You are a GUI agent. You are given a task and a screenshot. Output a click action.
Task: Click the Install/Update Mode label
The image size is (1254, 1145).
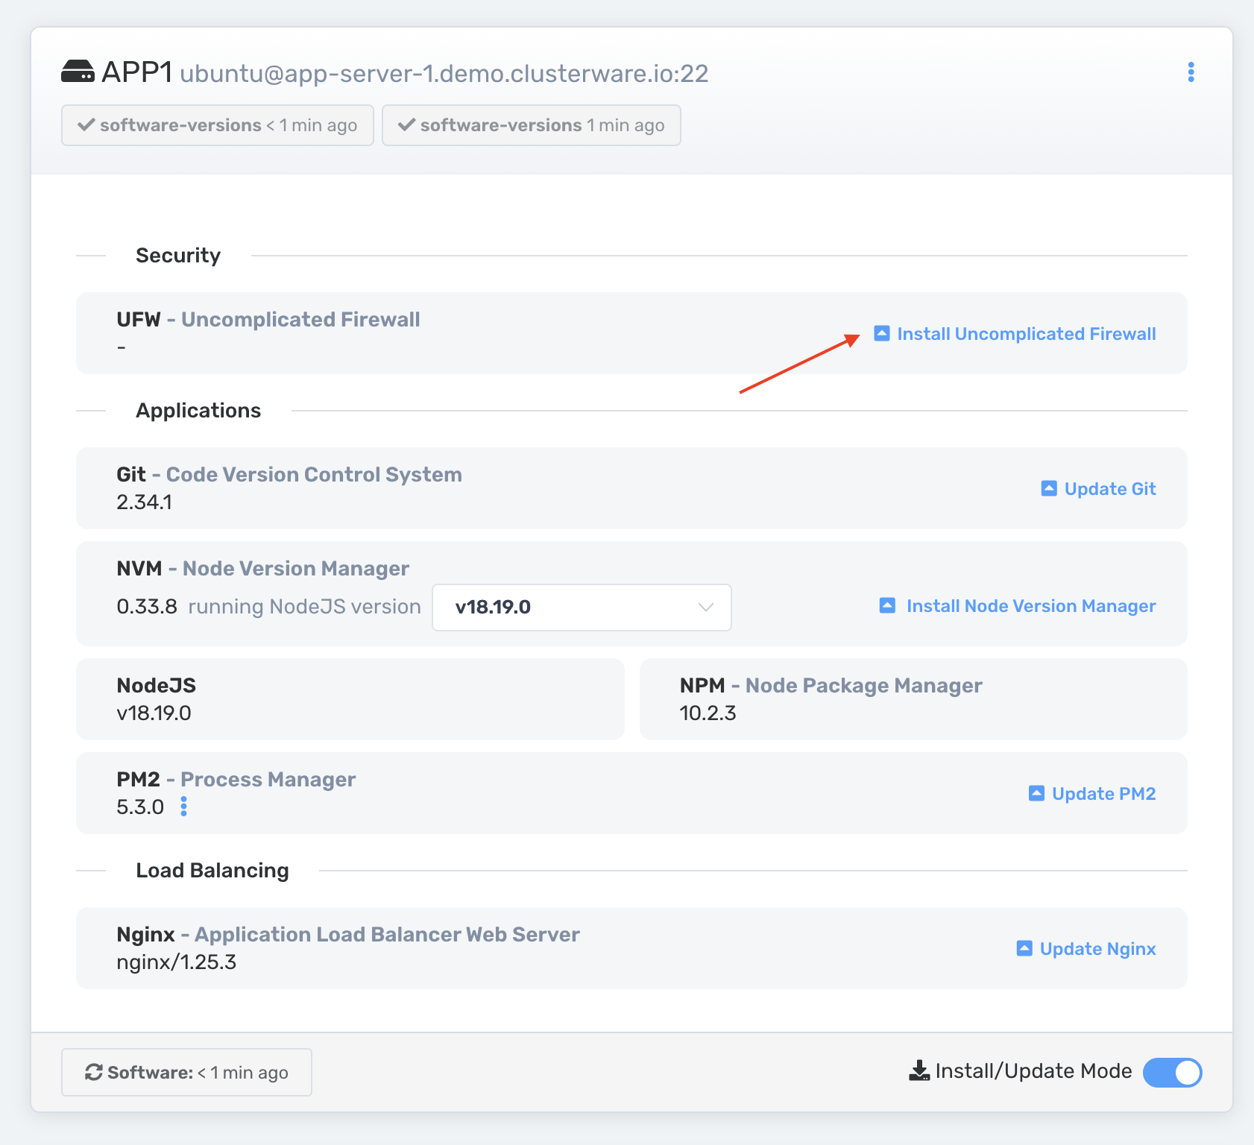click(1033, 1070)
